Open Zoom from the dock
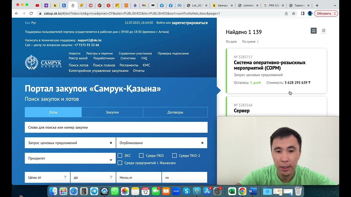351x197 pixels. click(x=176, y=191)
